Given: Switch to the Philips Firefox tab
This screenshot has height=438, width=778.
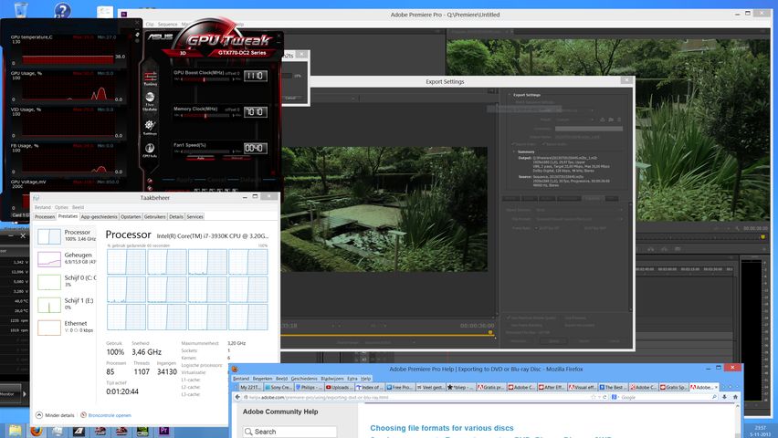Looking at the screenshot, I should pyautogui.click(x=310, y=388).
